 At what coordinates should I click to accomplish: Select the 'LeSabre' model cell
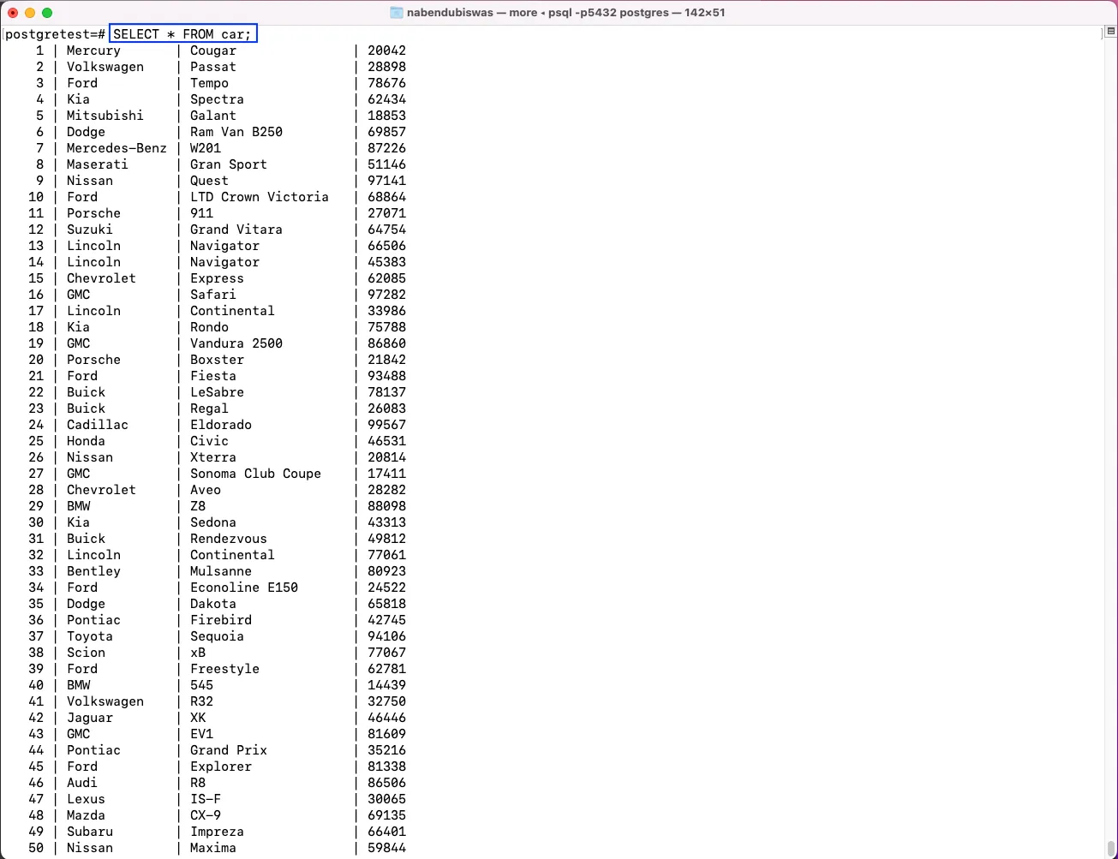coord(217,392)
